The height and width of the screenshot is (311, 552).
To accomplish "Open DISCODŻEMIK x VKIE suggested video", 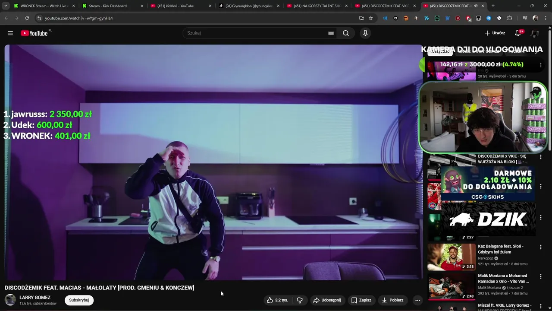I will tap(502, 159).
